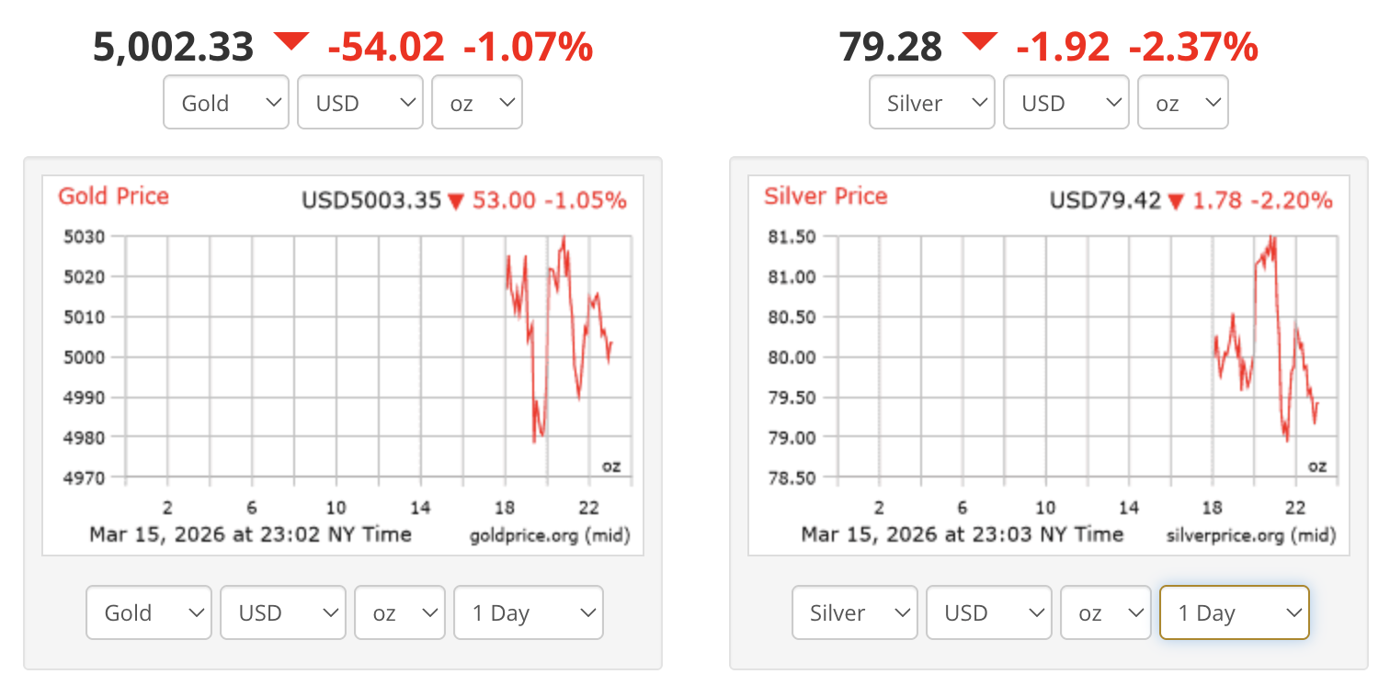This screenshot has width=1390, height=685.
Task: Click the red triangle in the Silver Price chart header
Action: pos(1176,200)
